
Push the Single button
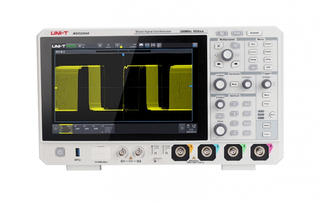(x=237, y=33)
